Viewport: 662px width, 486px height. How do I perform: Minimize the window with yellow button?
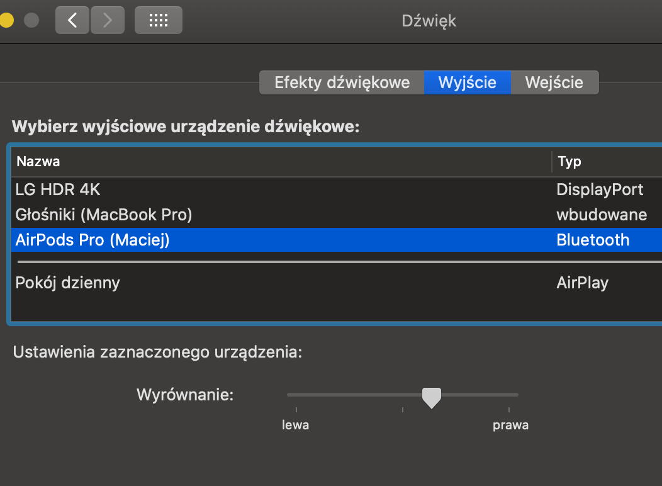click(6, 21)
